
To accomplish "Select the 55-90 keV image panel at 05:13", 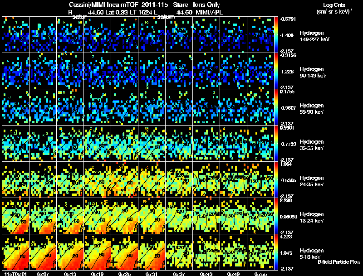I will (x=70, y=107).
